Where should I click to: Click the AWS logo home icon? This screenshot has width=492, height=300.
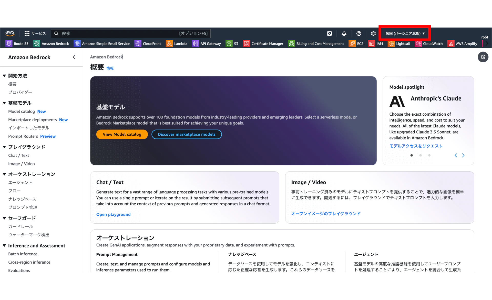tap(10, 33)
